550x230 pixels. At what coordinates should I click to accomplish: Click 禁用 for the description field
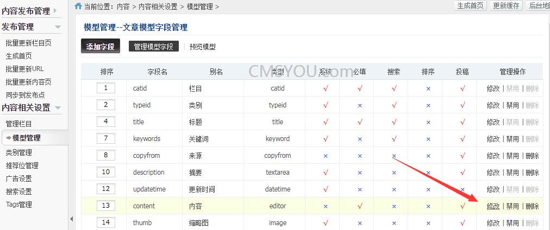click(512, 173)
